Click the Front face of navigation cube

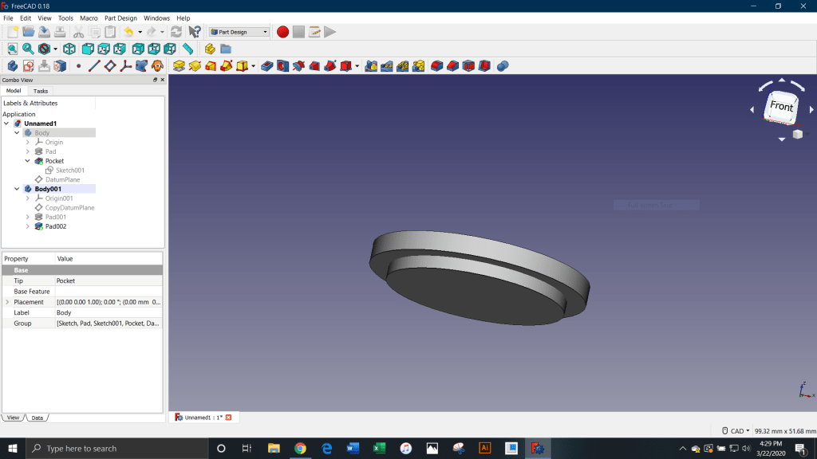pyautogui.click(x=781, y=107)
